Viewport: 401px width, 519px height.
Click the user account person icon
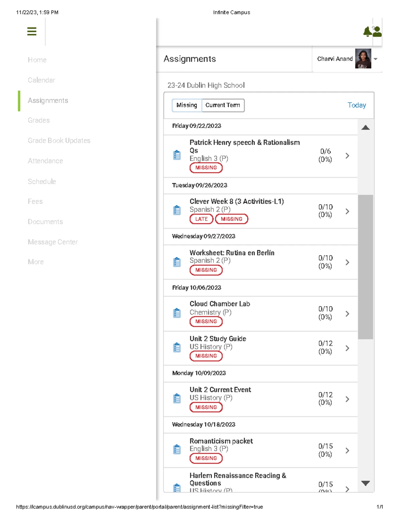377,32
